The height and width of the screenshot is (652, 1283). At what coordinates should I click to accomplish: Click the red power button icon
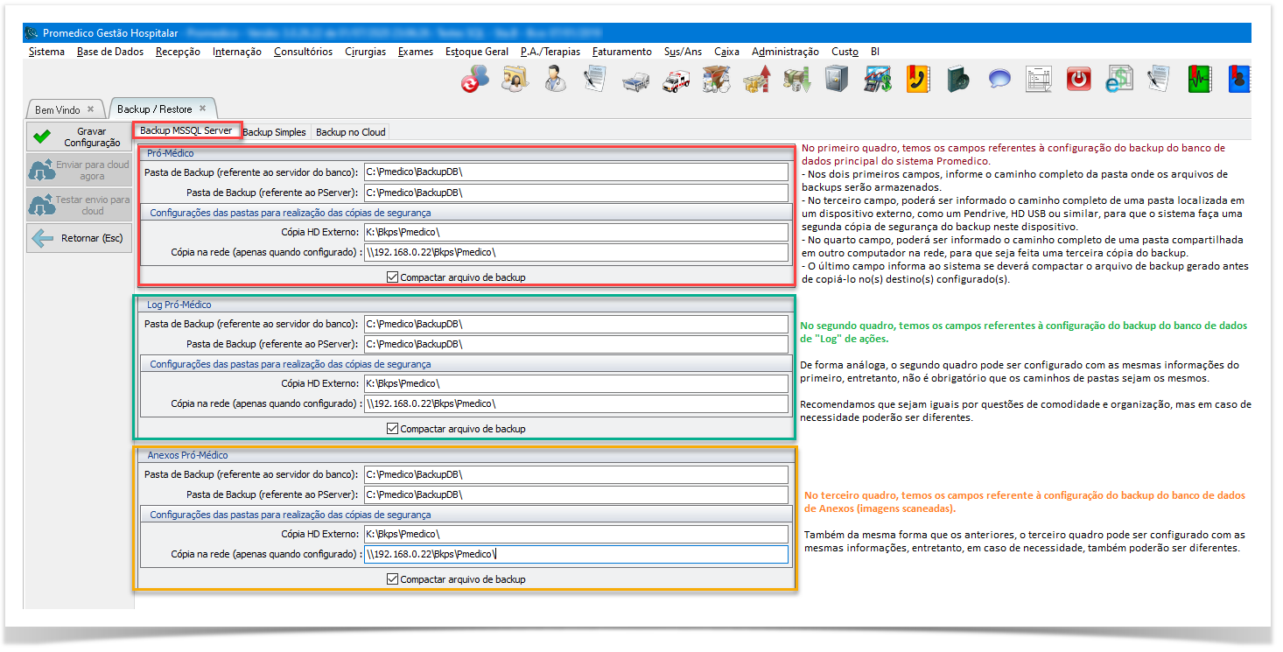[1078, 79]
